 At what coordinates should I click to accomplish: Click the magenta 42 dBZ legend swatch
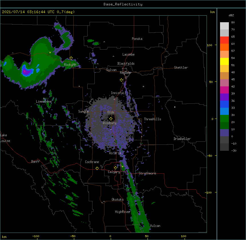click(224, 90)
